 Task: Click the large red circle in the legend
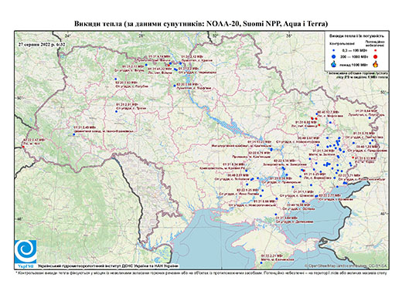point(376,56)
